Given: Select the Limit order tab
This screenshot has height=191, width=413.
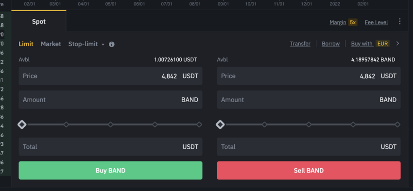Looking at the screenshot, I should [x=26, y=44].
